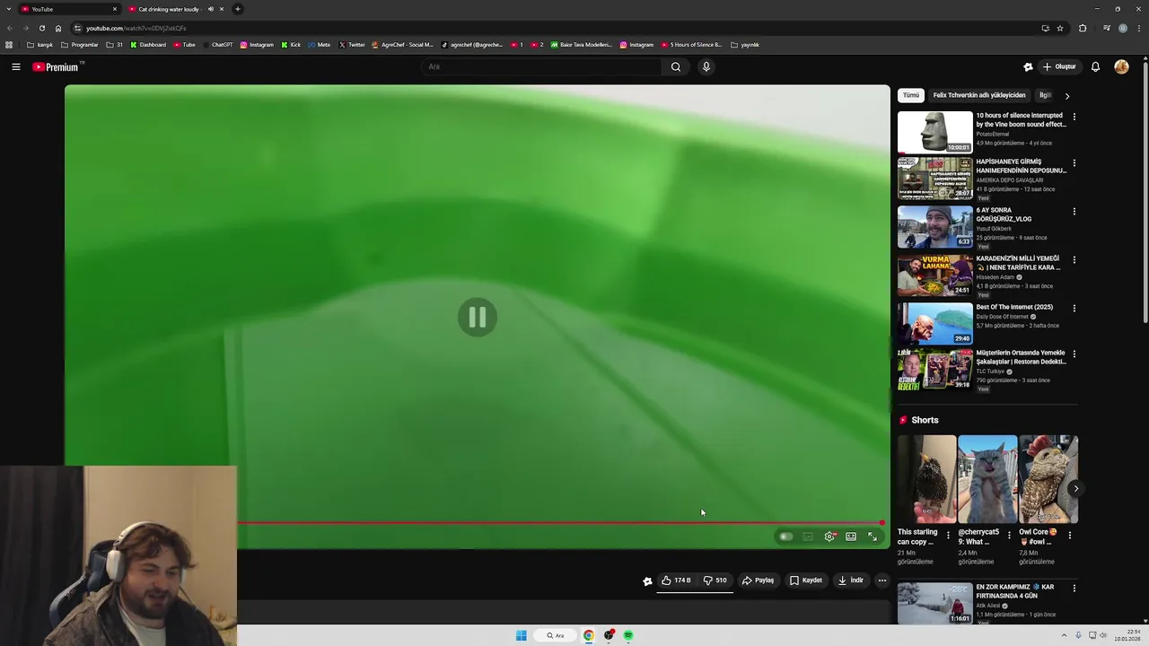Save video with Kaydet button
The width and height of the screenshot is (1149, 646).
pyautogui.click(x=805, y=581)
